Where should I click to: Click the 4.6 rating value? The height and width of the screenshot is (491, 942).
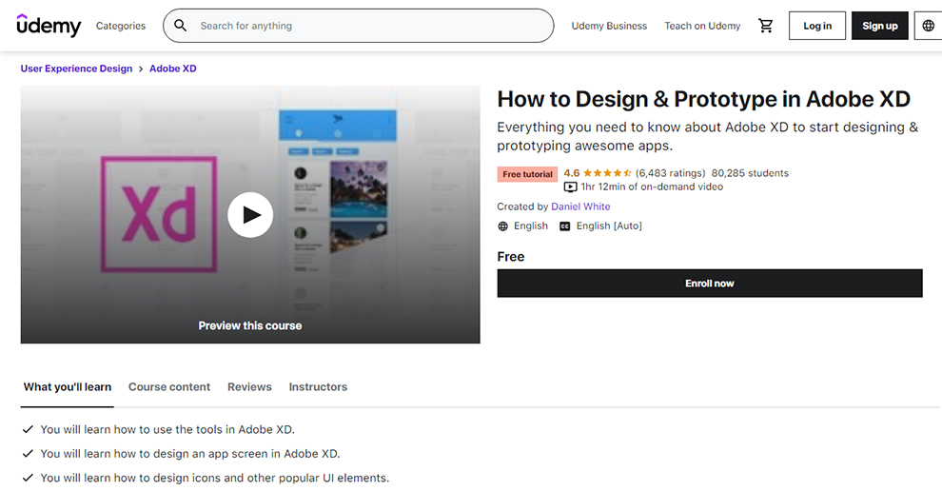coord(571,173)
